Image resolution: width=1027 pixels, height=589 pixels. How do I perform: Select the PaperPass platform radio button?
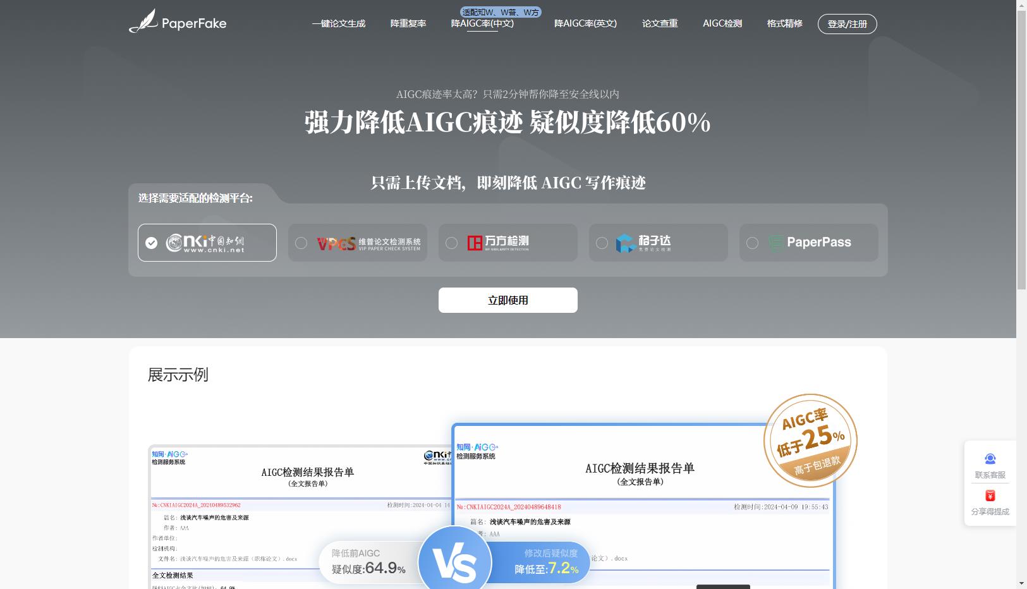point(752,243)
